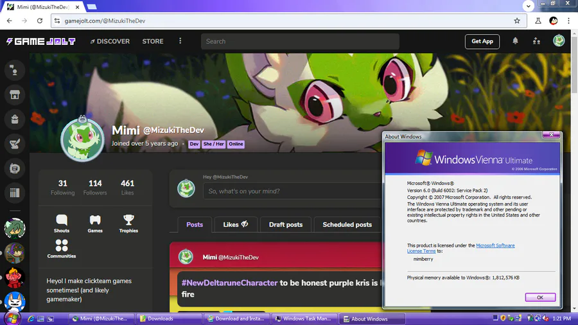Focus the Game Jolt search field
The image size is (578, 325).
(x=300, y=41)
